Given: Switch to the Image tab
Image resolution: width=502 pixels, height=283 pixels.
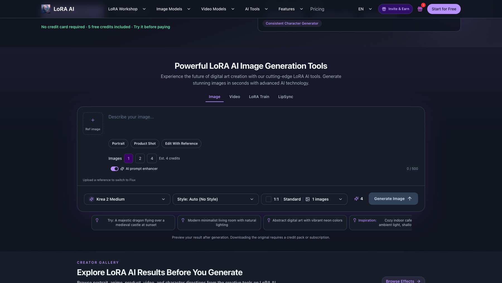Looking at the screenshot, I should click(x=214, y=97).
